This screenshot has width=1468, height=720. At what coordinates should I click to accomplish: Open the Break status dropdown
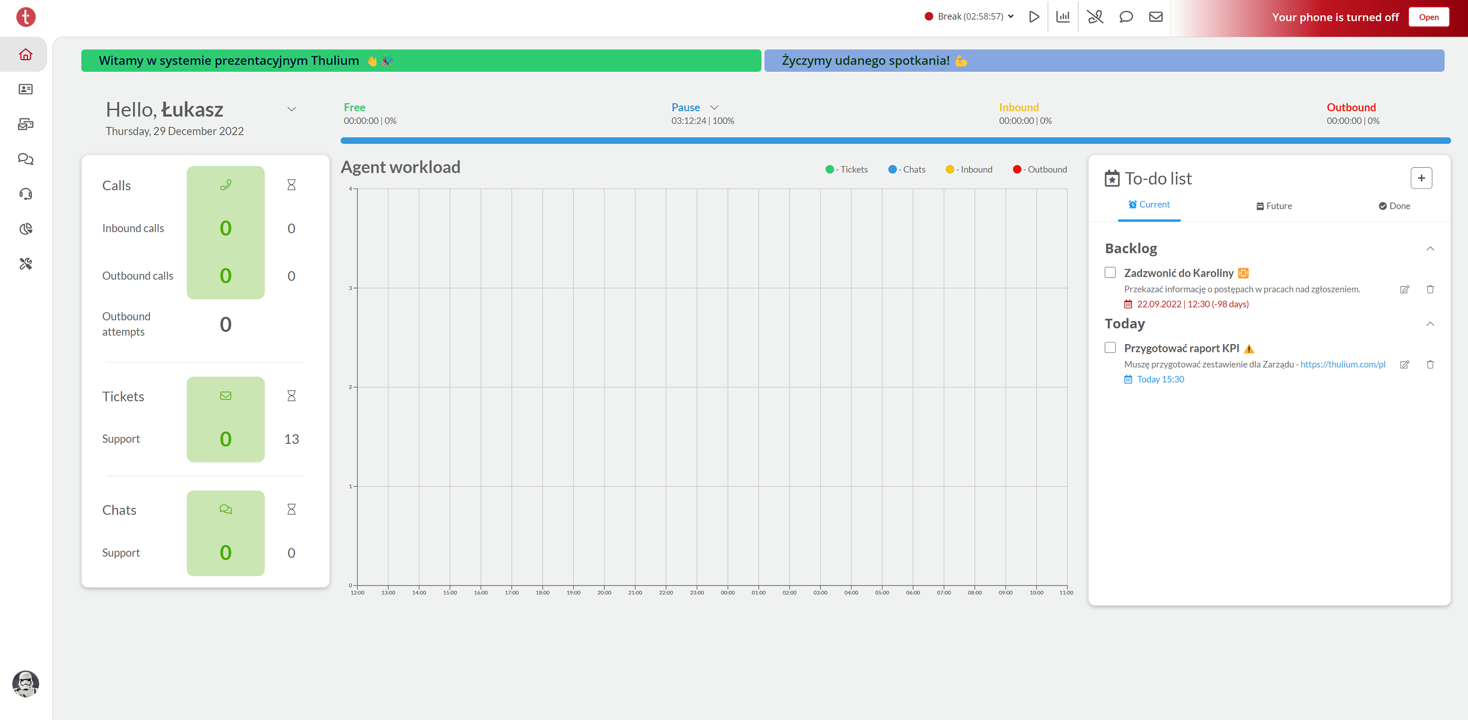pos(969,16)
